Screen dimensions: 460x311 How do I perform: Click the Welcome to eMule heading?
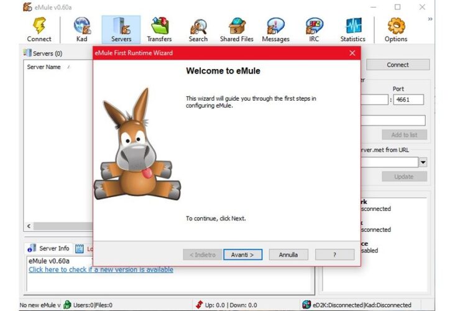tap(223, 71)
